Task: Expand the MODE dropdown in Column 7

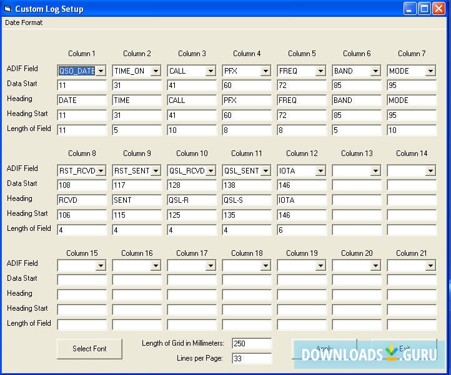Action: click(x=430, y=71)
